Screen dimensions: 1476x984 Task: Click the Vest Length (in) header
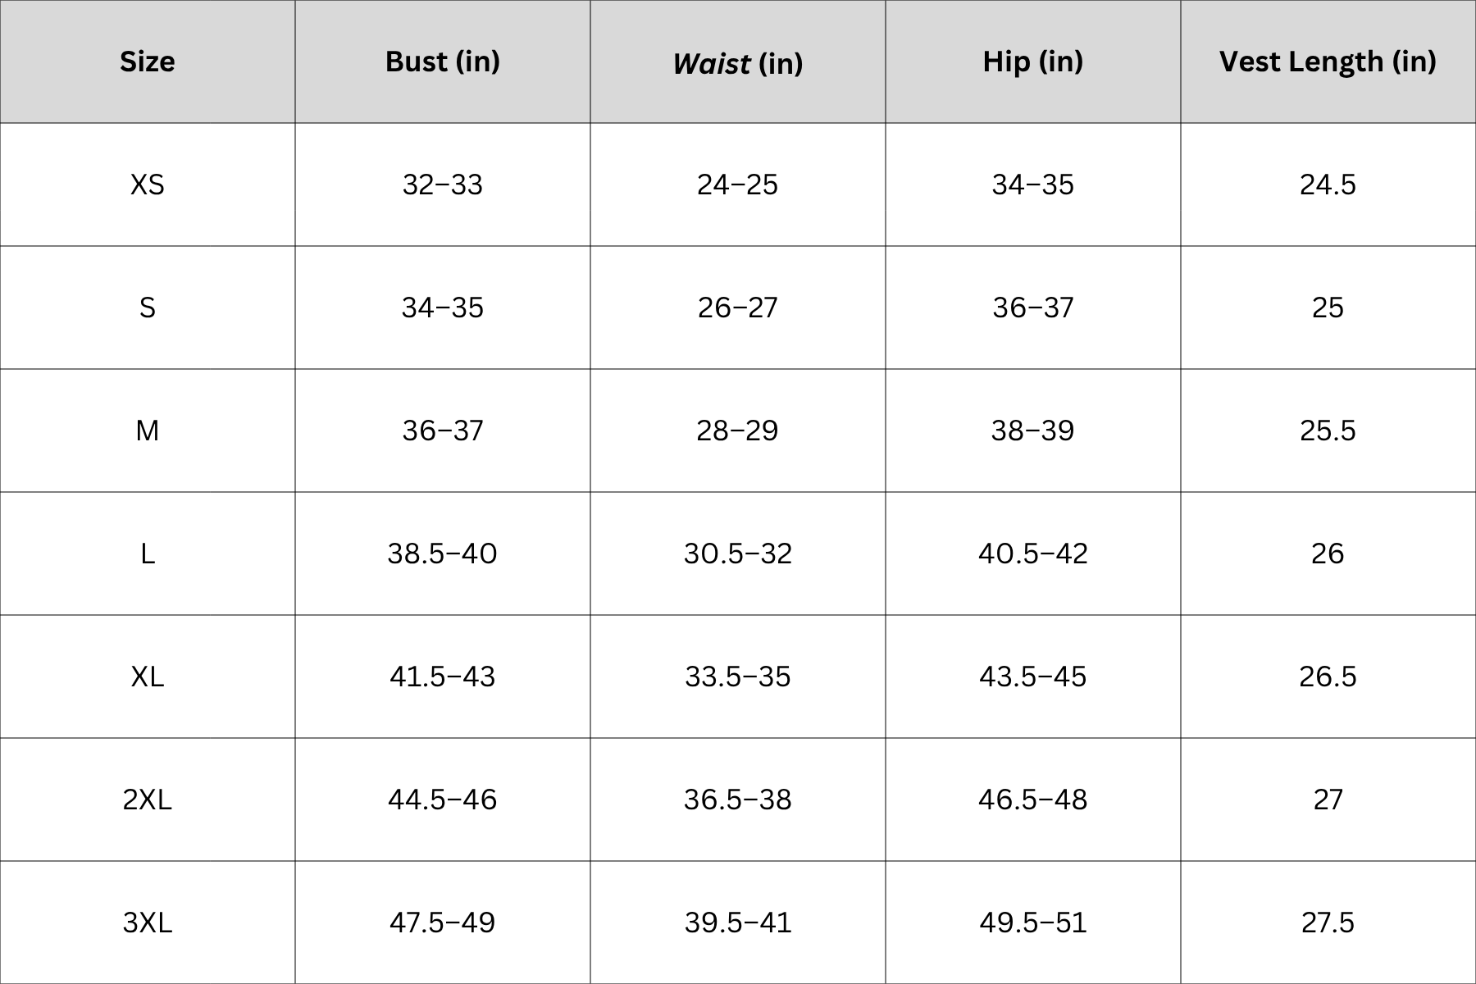tap(1328, 61)
